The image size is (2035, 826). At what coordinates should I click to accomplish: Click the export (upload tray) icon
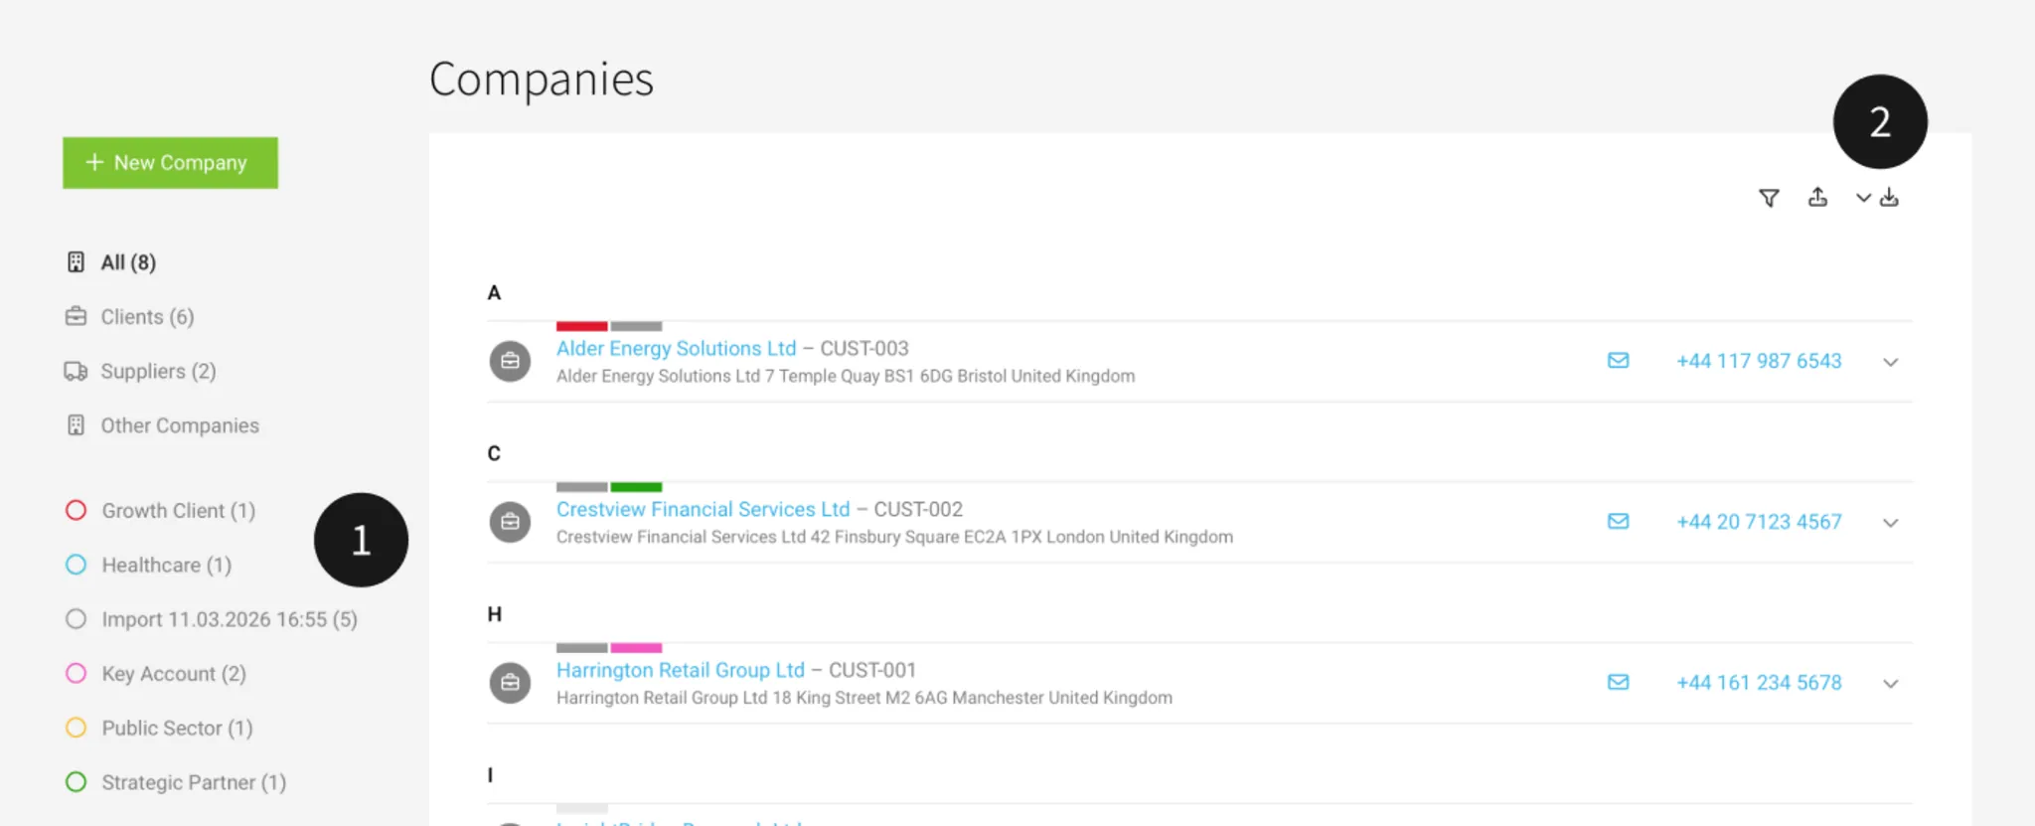pos(1817,197)
